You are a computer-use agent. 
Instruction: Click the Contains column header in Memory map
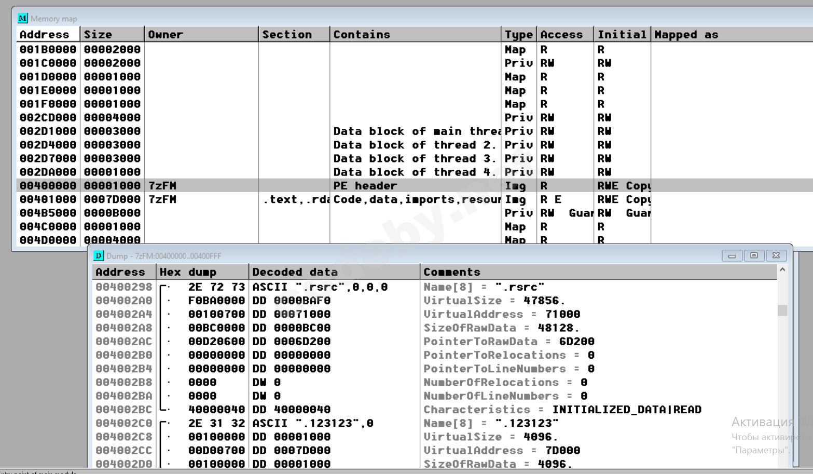point(416,35)
